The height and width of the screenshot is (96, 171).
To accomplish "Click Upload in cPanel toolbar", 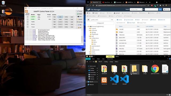I will click(x=117, y=13).
